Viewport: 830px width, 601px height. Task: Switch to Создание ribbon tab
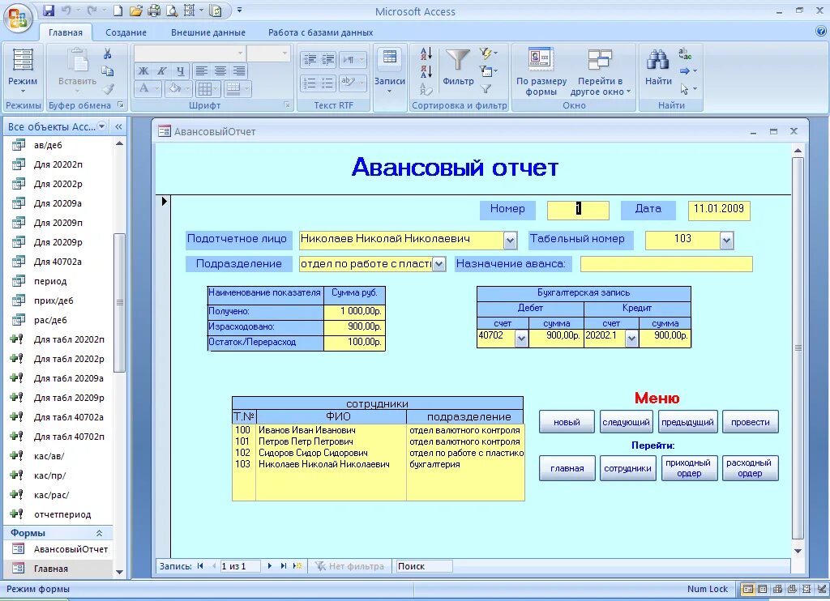(x=126, y=32)
